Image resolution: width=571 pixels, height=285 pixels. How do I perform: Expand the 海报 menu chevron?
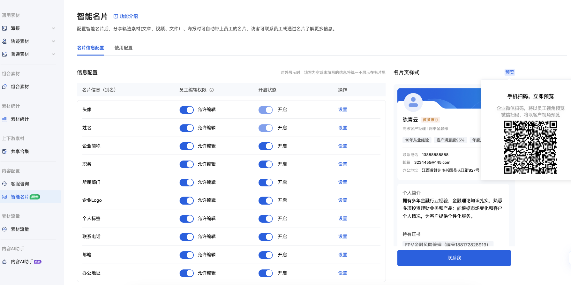pyautogui.click(x=54, y=28)
